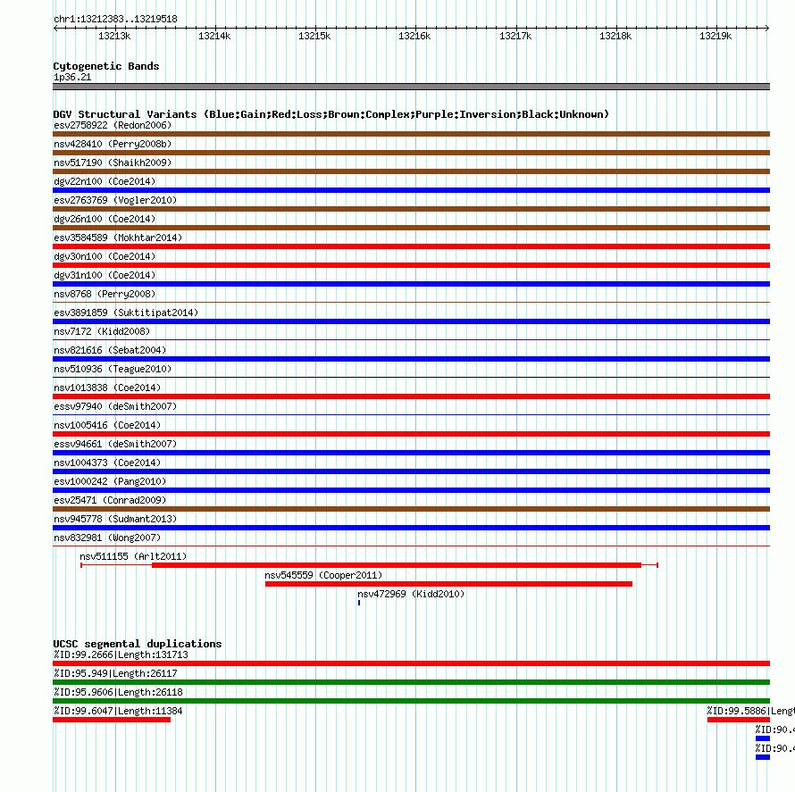Open variant dgv26n100 (Coe2014)
Viewport: 795px width, 792px height.
coord(105,219)
